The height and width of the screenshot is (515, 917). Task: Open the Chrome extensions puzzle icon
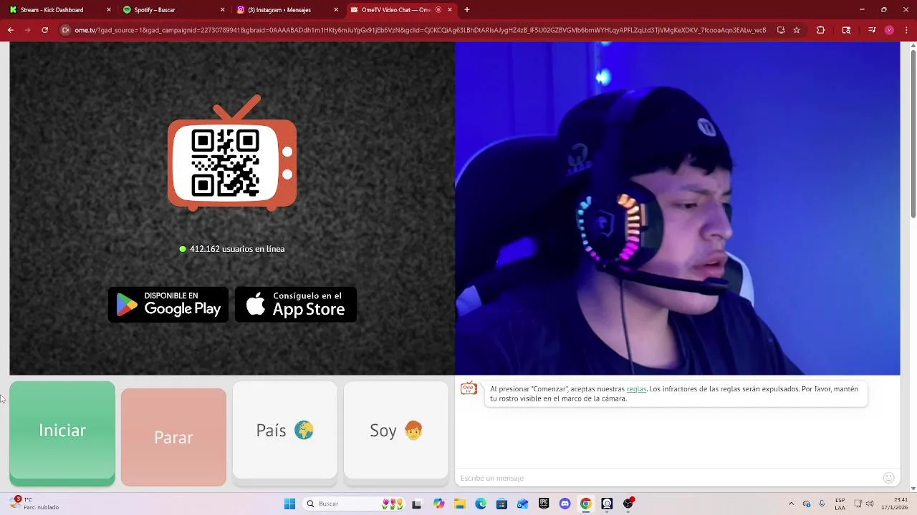(821, 30)
